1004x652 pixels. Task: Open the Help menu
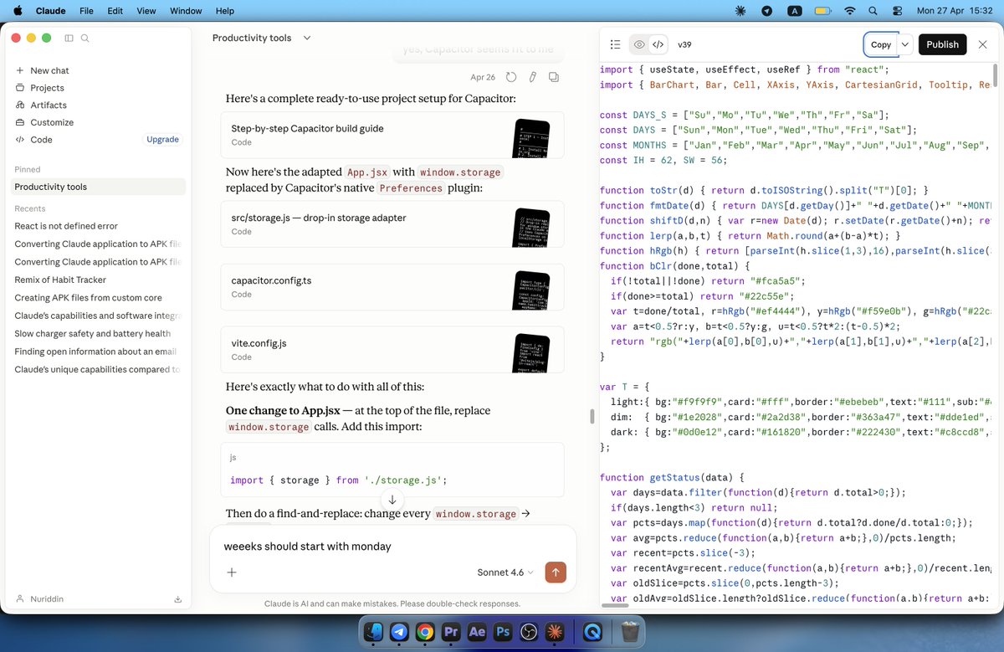click(225, 11)
